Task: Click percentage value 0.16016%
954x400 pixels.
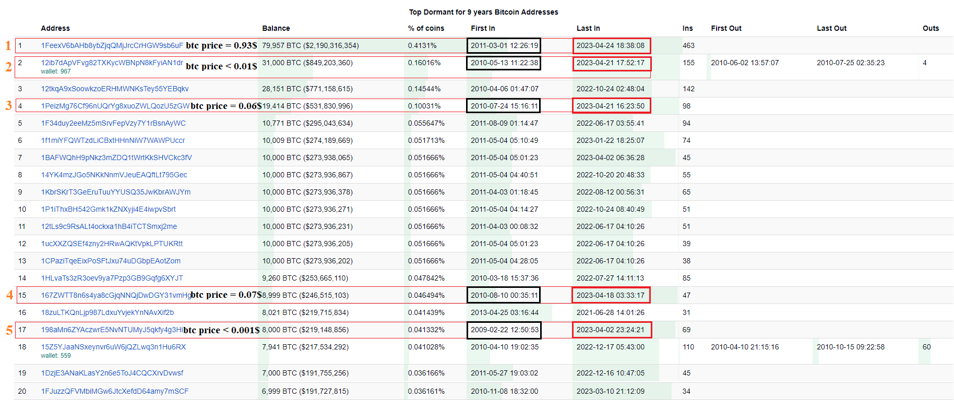Action: 424,63
